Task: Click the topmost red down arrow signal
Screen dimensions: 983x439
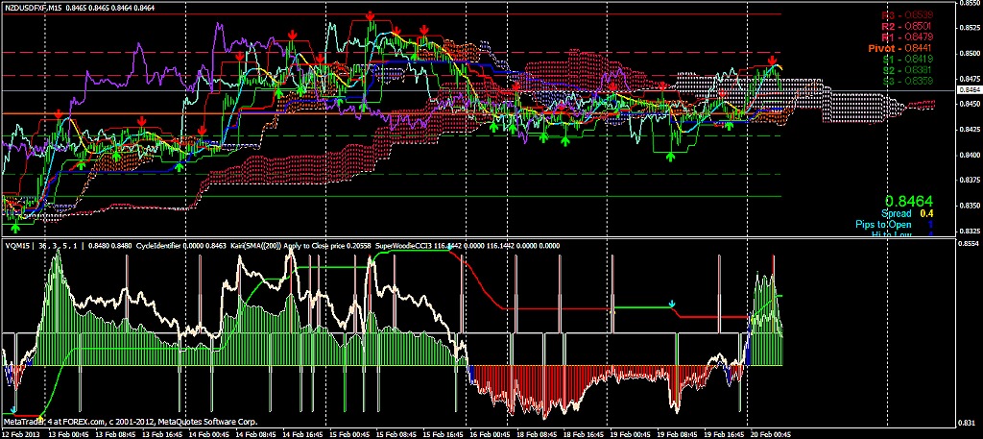Action: (370, 16)
